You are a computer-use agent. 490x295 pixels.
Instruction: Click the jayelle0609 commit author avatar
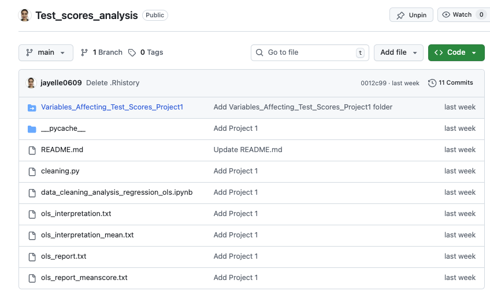[x=31, y=83]
